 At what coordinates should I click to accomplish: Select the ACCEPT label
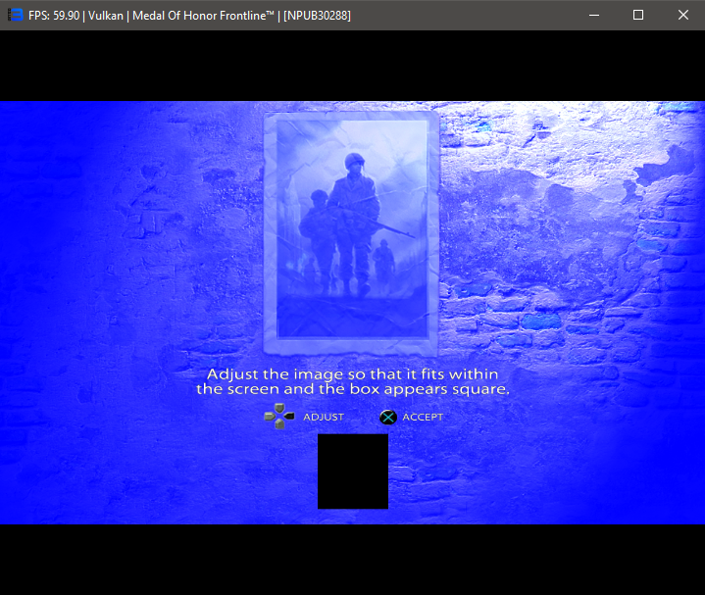pos(423,418)
